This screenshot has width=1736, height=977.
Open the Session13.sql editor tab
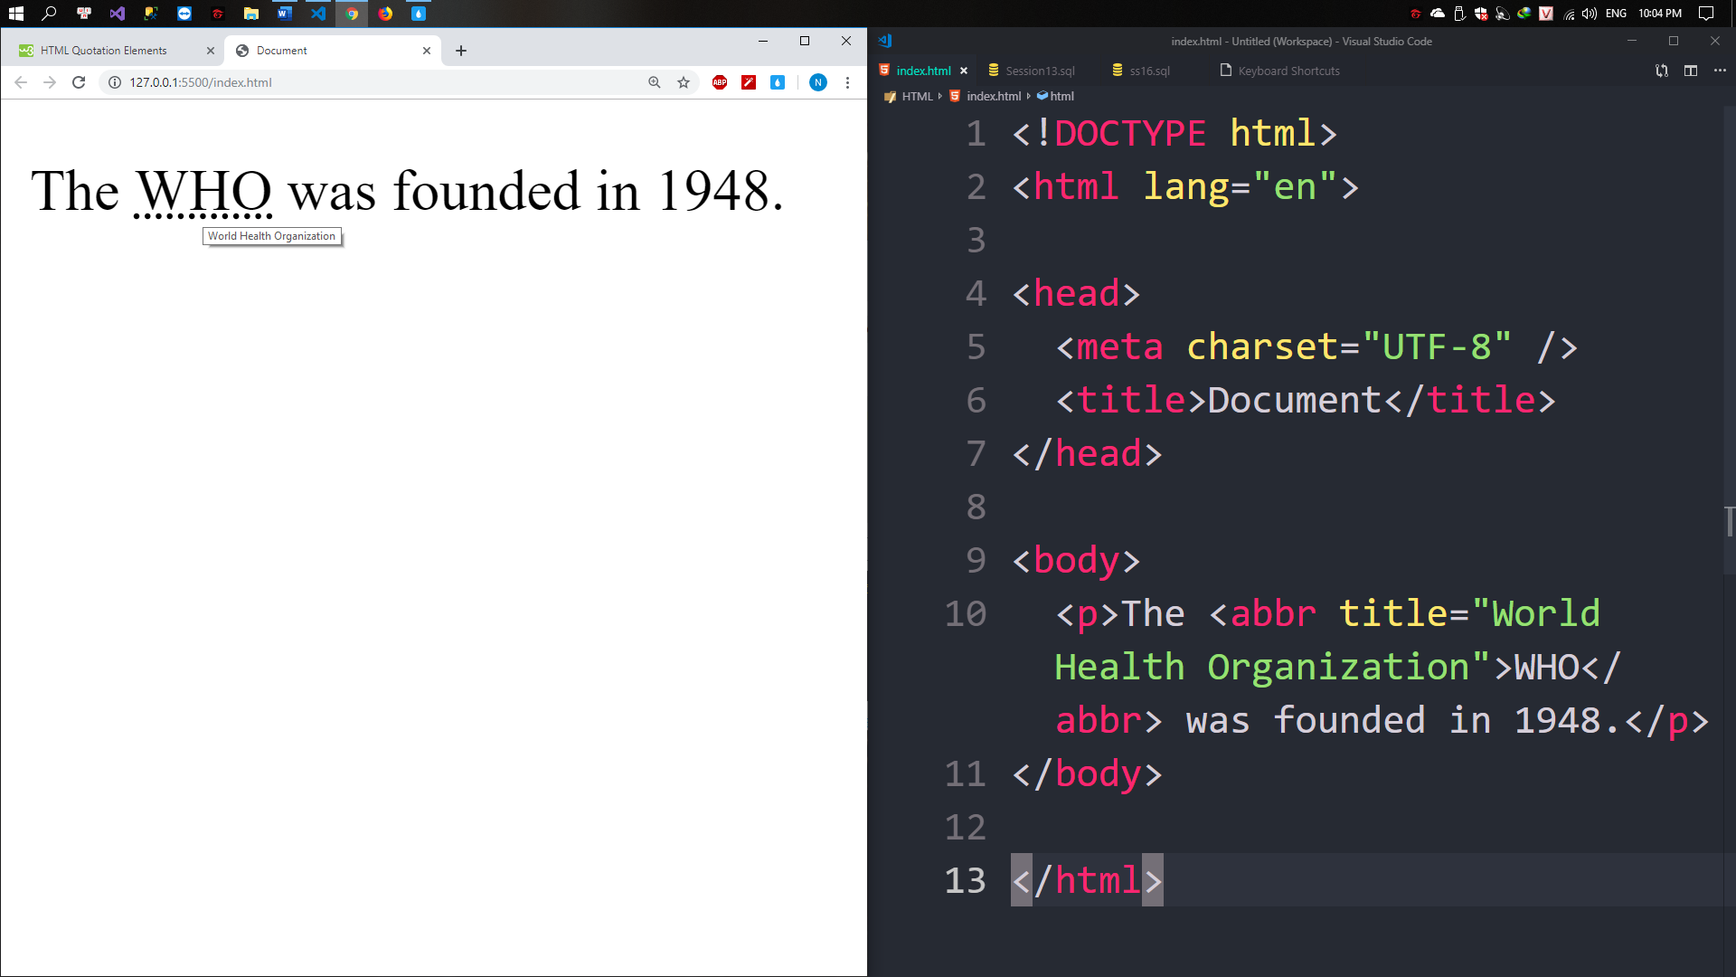(x=1040, y=71)
